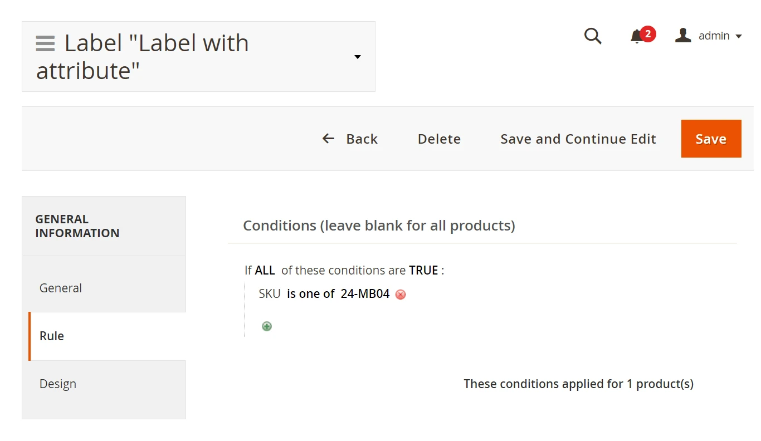This screenshot has width=761, height=441.
Task: Click the GENERAL INFORMATION section header
Action: click(77, 226)
